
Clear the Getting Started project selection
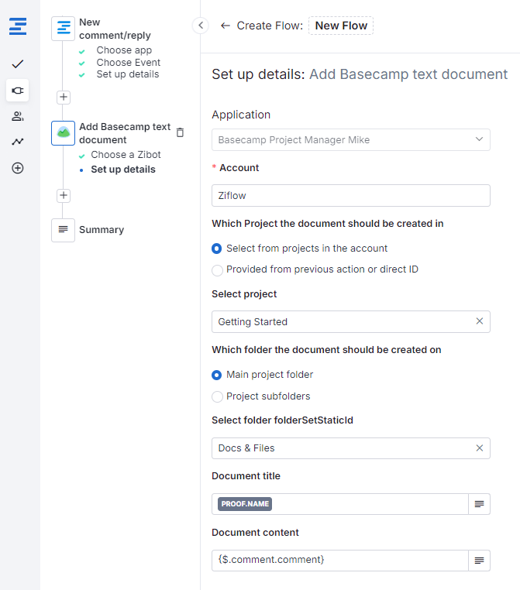479,321
